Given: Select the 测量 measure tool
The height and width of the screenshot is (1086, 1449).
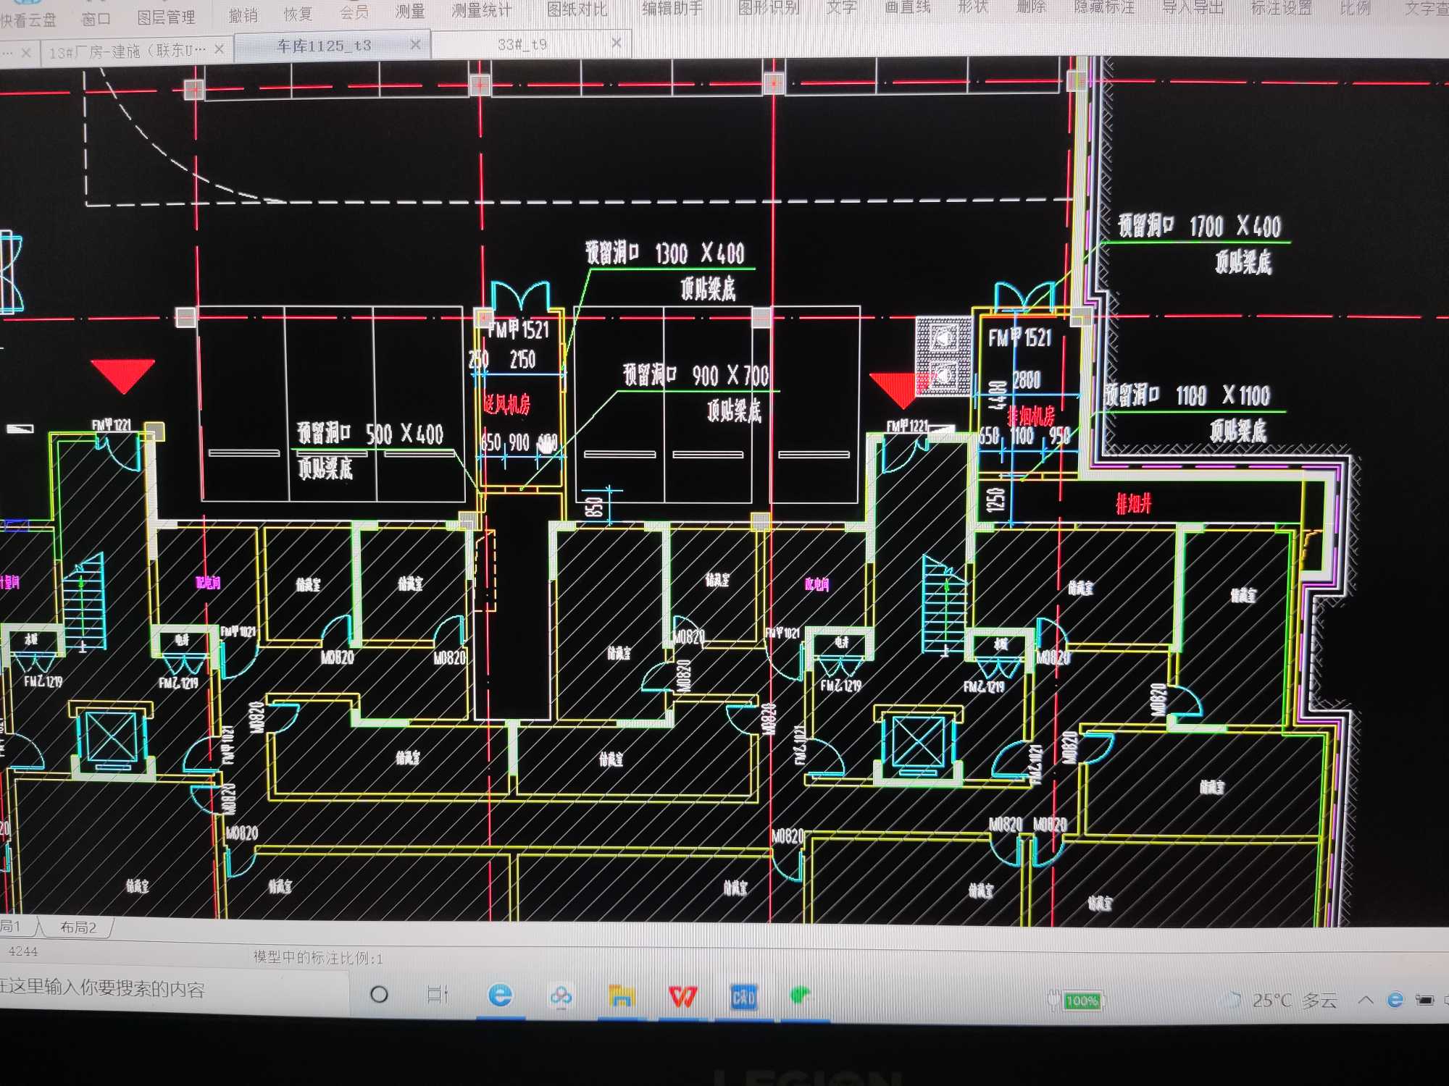Looking at the screenshot, I should [410, 12].
